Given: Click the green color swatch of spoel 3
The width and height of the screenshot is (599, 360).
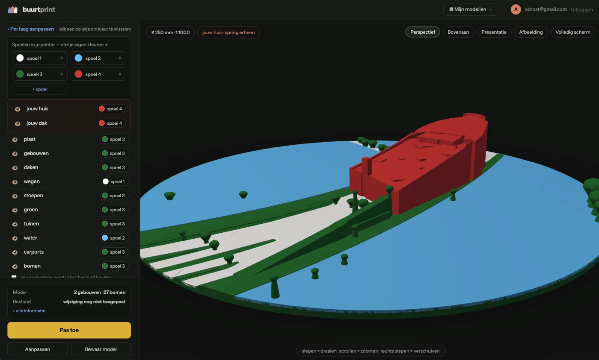Looking at the screenshot, I should 20,74.
